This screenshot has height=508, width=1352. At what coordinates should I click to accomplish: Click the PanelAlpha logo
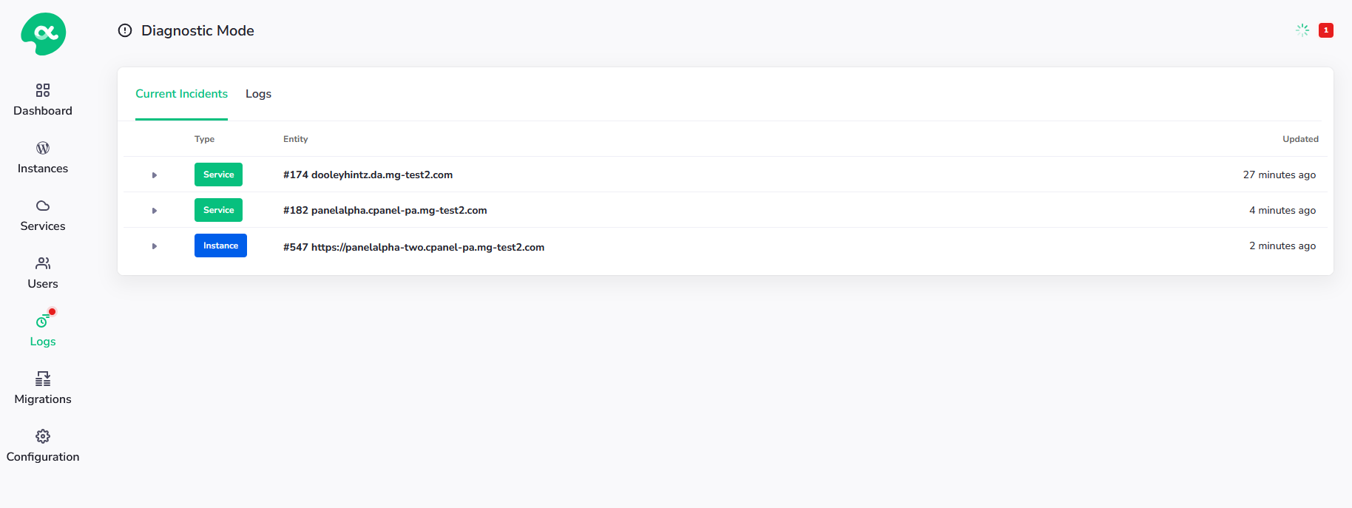[44, 34]
